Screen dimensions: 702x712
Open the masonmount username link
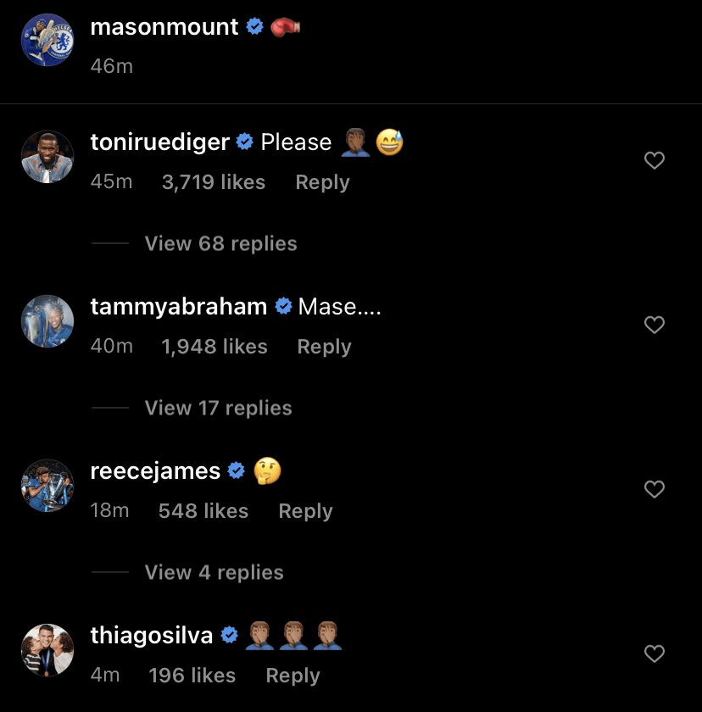tap(164, 27)
